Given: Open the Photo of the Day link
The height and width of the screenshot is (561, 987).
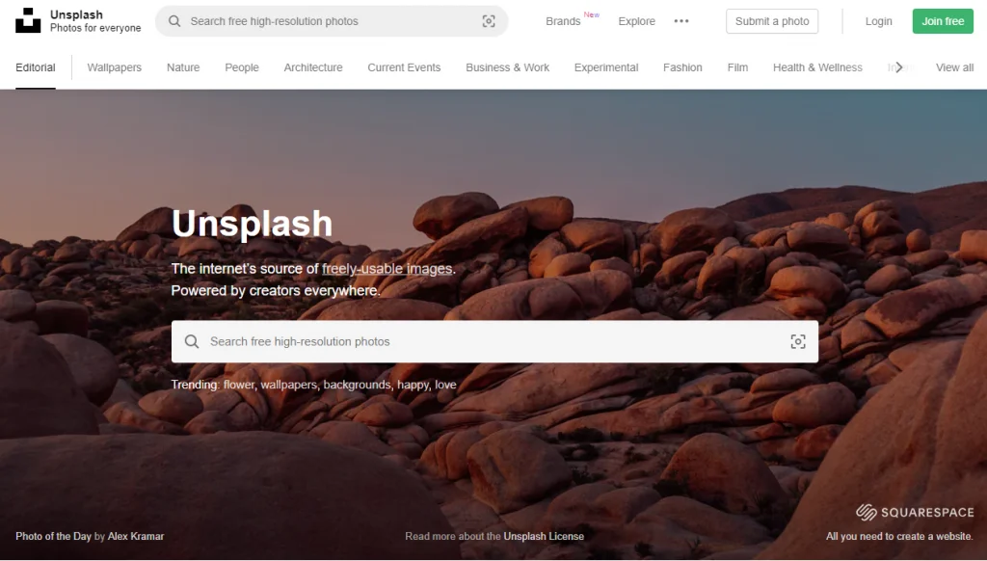Looking at the screenshot, I should tap(54, 537).
